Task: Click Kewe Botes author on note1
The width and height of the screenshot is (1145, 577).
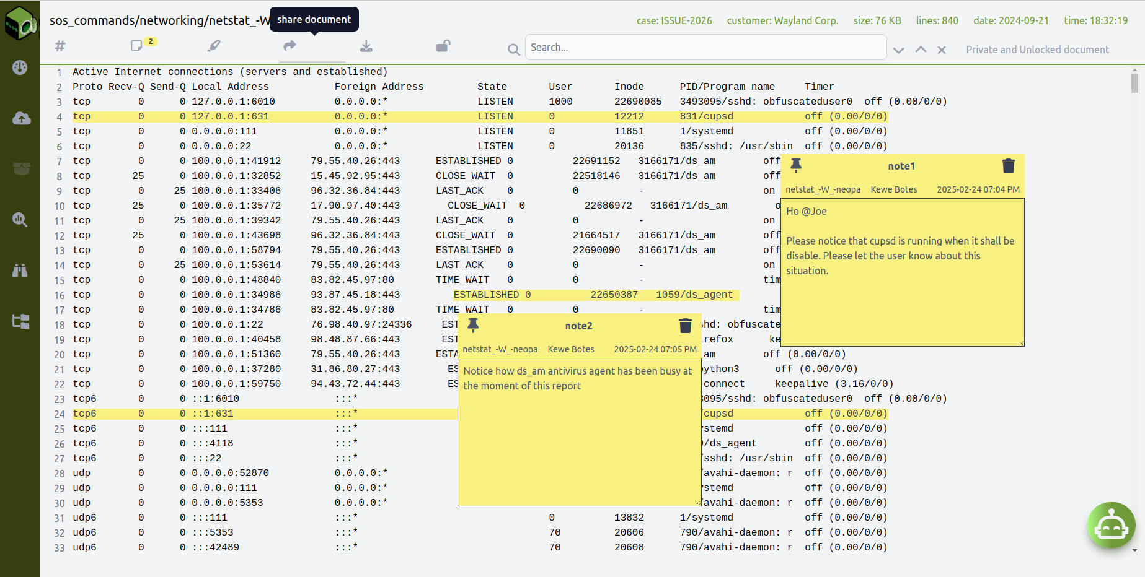Action: (894, 189)
